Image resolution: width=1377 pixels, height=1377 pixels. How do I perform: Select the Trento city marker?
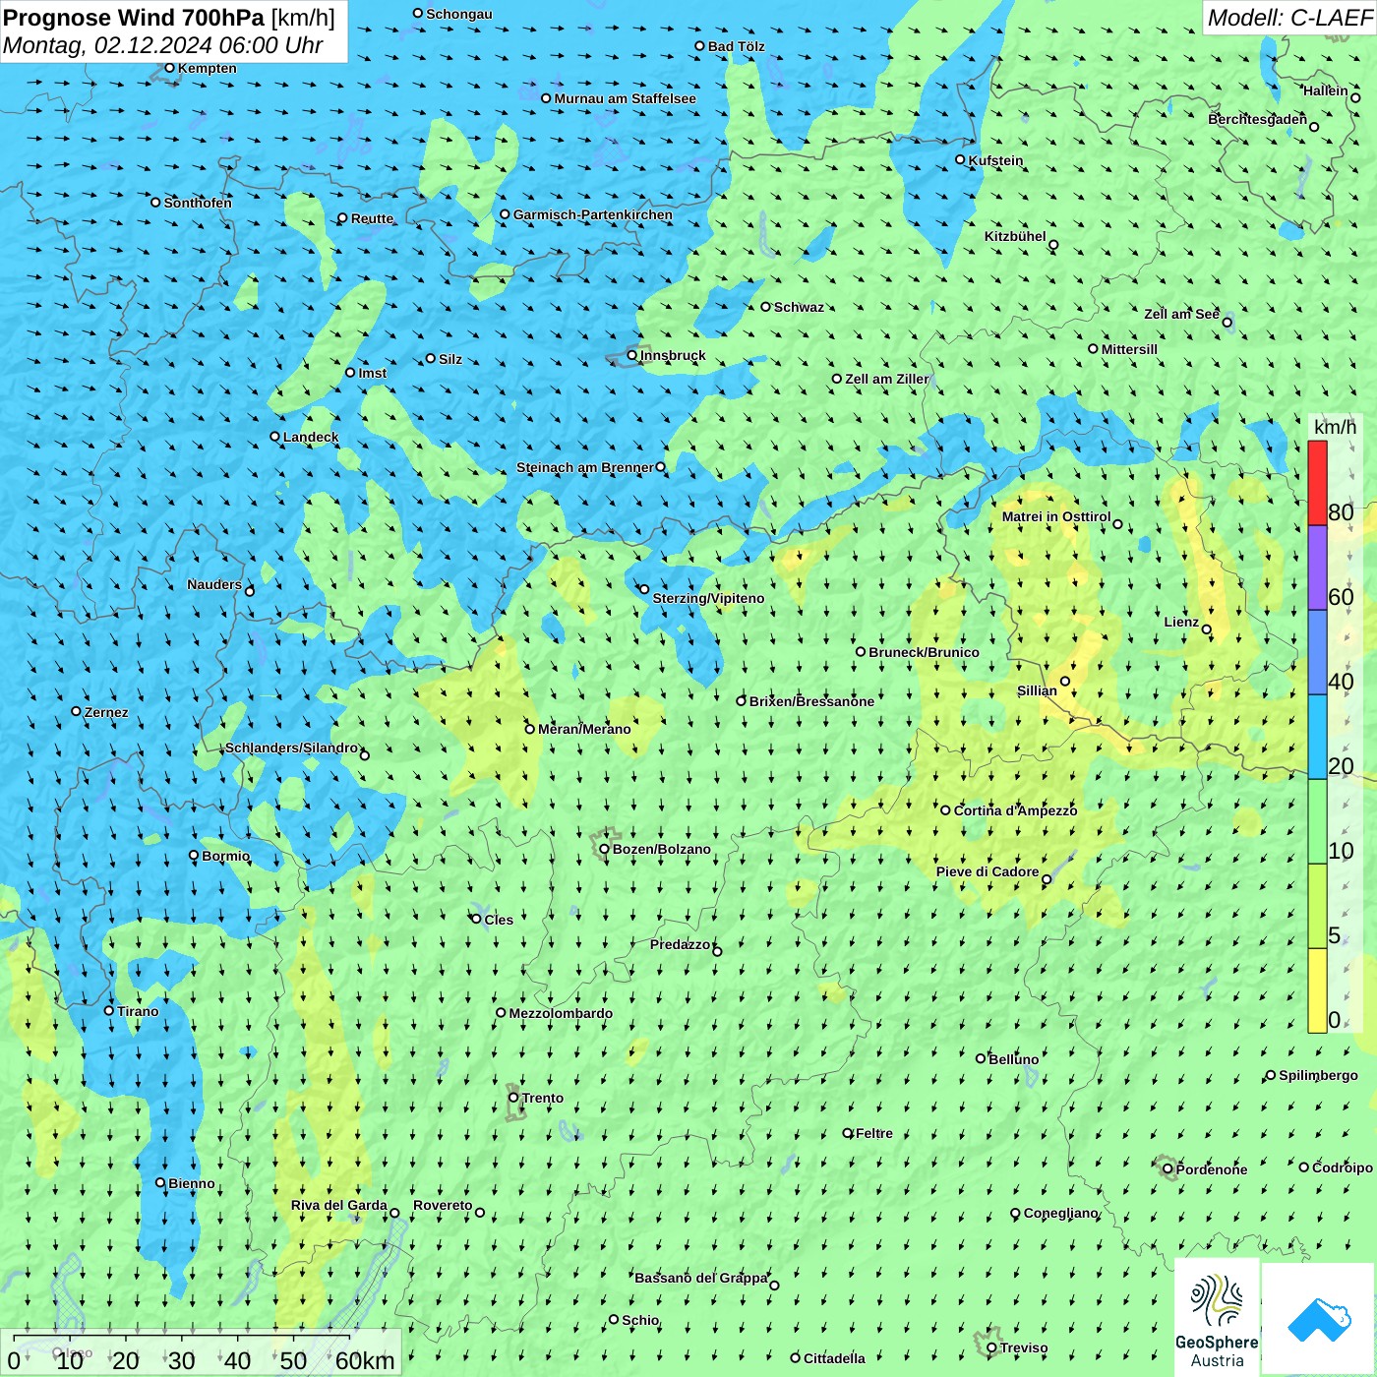tap(513, 1098)
